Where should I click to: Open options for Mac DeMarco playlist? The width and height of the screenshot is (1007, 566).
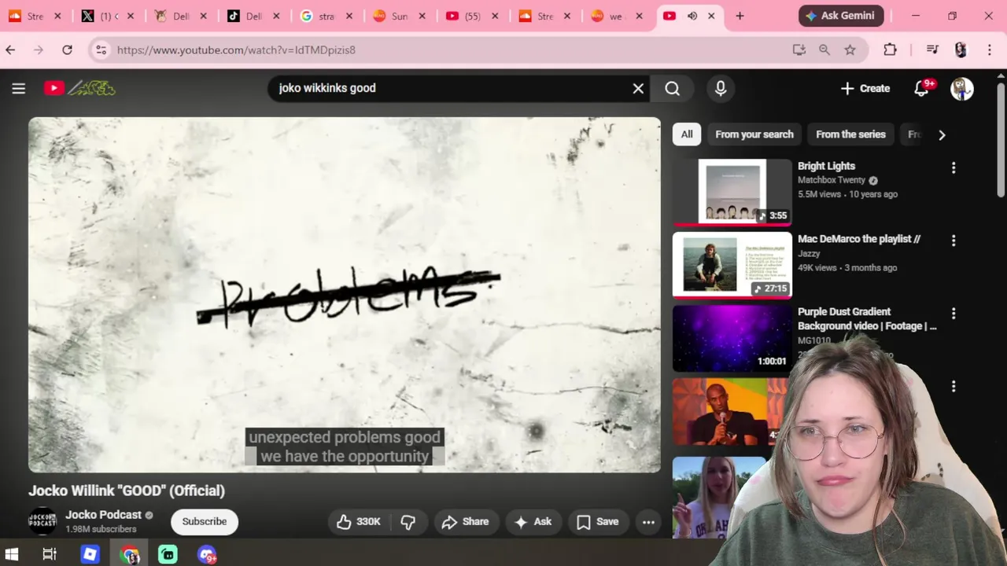954,241
